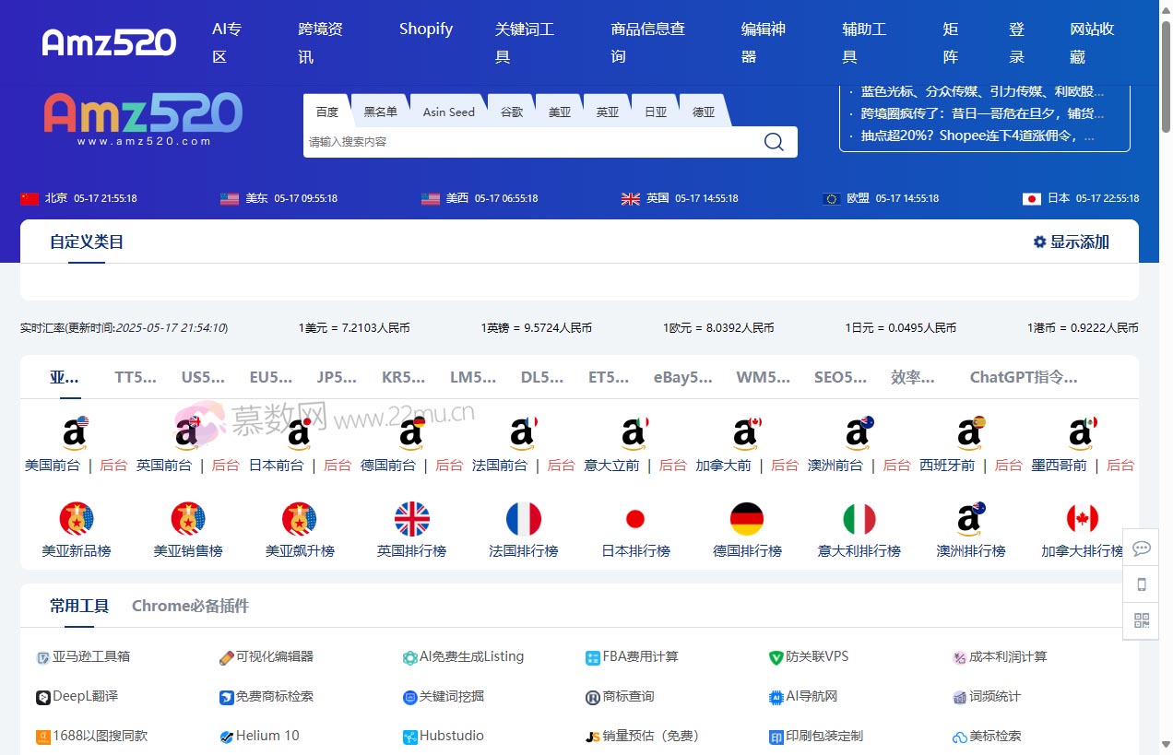Click the search magnifier icon
This screenshot has width=1173, height=755.
click(x=773, y=142)
